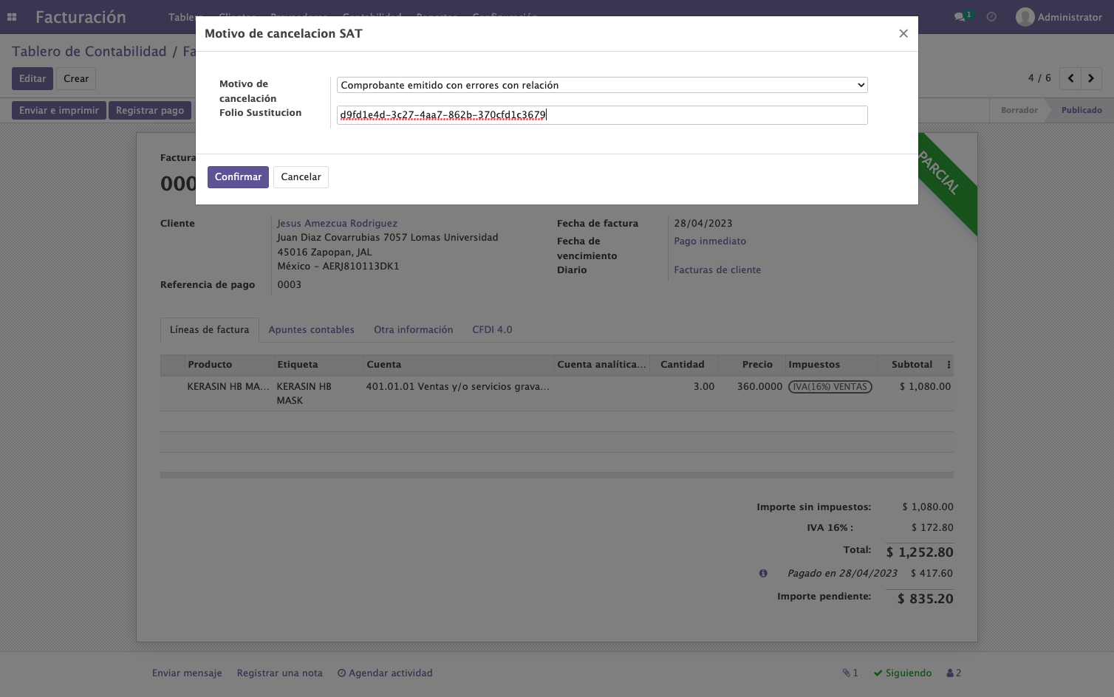Click the Cantidad column header
This screenshot has height=697, width=1114.
coord(683,365)
